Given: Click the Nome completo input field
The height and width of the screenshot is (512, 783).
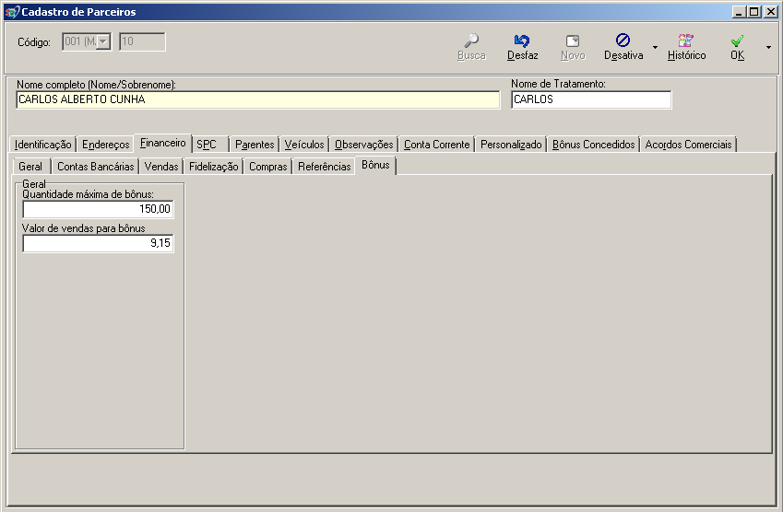Looking at the screenshot, I should click(x=258, y=99).
